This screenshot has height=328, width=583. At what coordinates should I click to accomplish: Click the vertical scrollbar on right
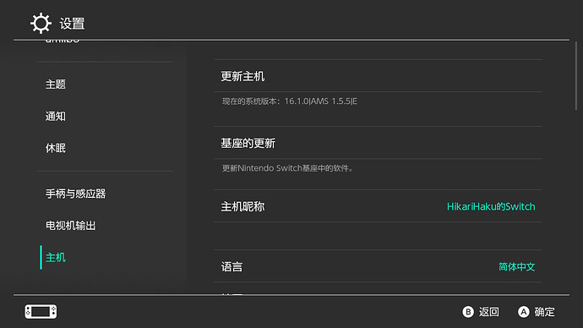pos(576,76)
